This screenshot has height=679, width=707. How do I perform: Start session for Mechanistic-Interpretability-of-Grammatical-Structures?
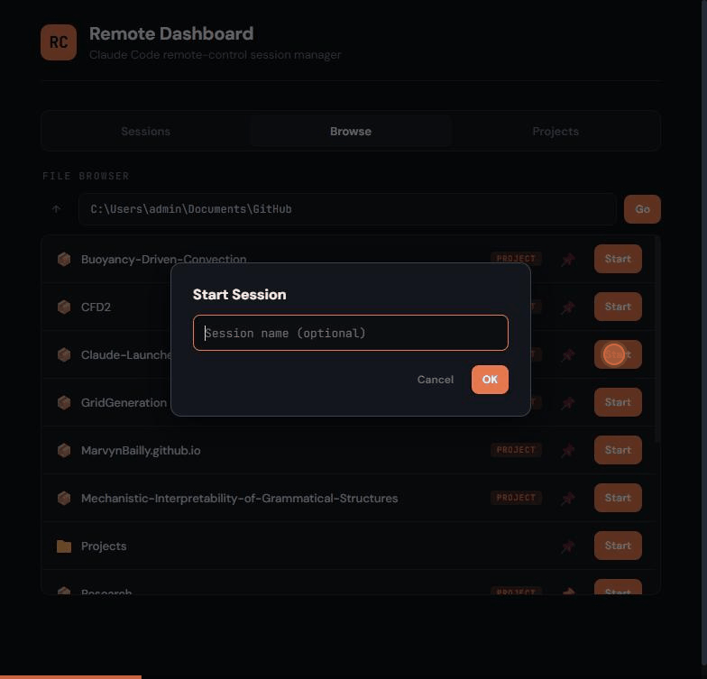(618, 499)
